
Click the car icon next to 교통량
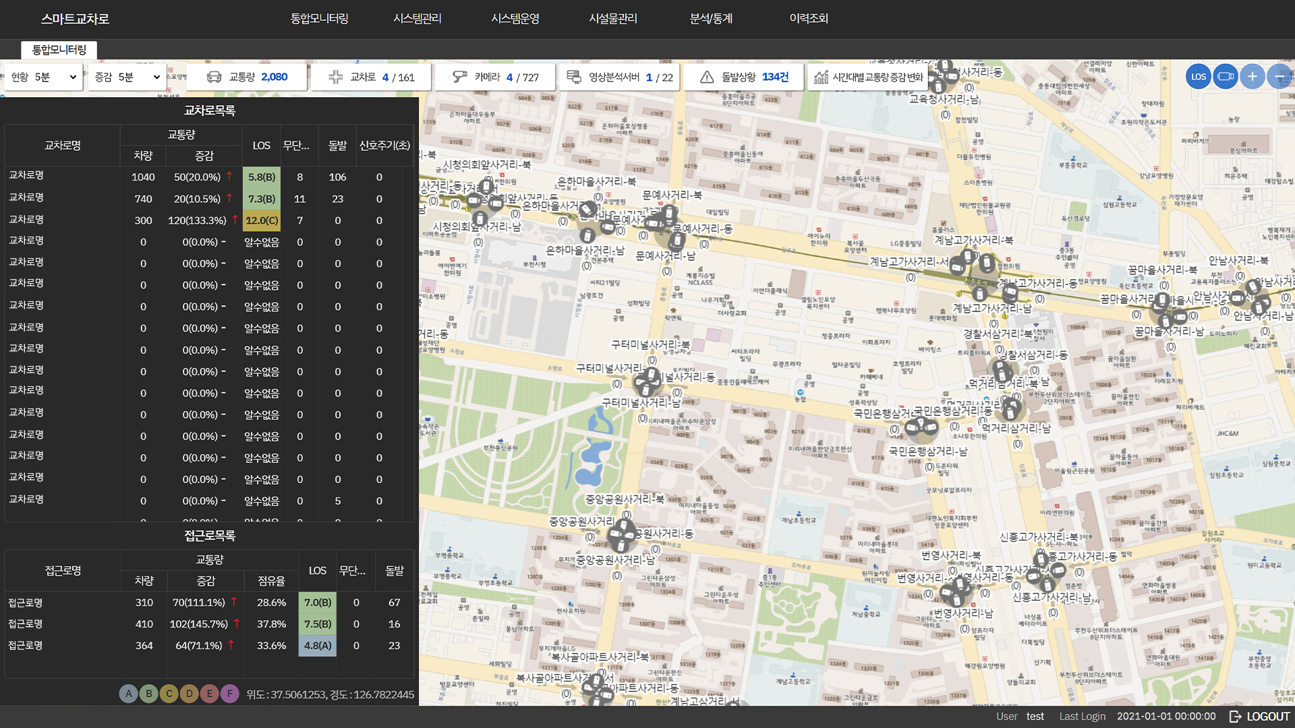[x=214, y=77]
